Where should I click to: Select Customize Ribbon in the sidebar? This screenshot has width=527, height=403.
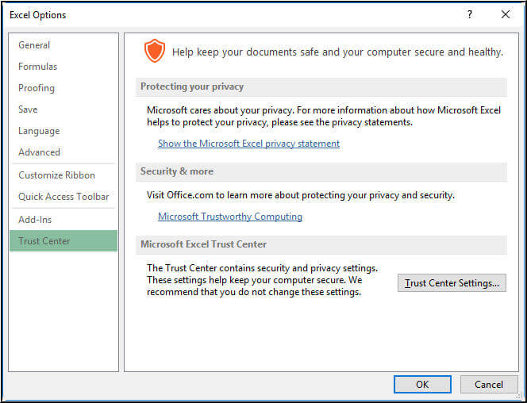[x=56, y=175]
